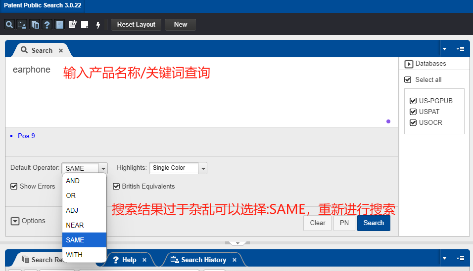
Task: Toggle the Show Errors checkbox
Action: [14, 187]
